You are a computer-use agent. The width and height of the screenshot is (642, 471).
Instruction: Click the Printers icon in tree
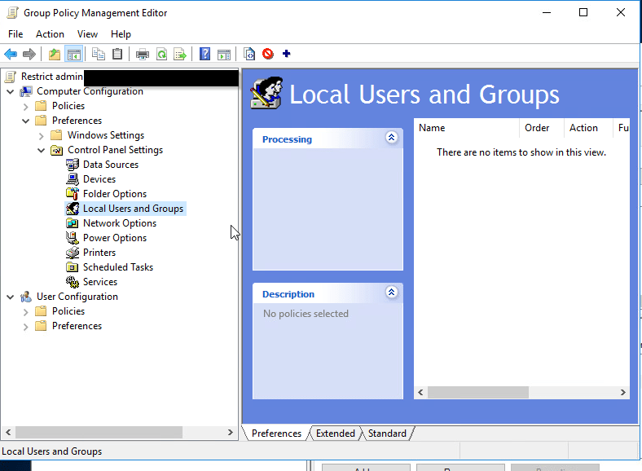pos(72,253)
